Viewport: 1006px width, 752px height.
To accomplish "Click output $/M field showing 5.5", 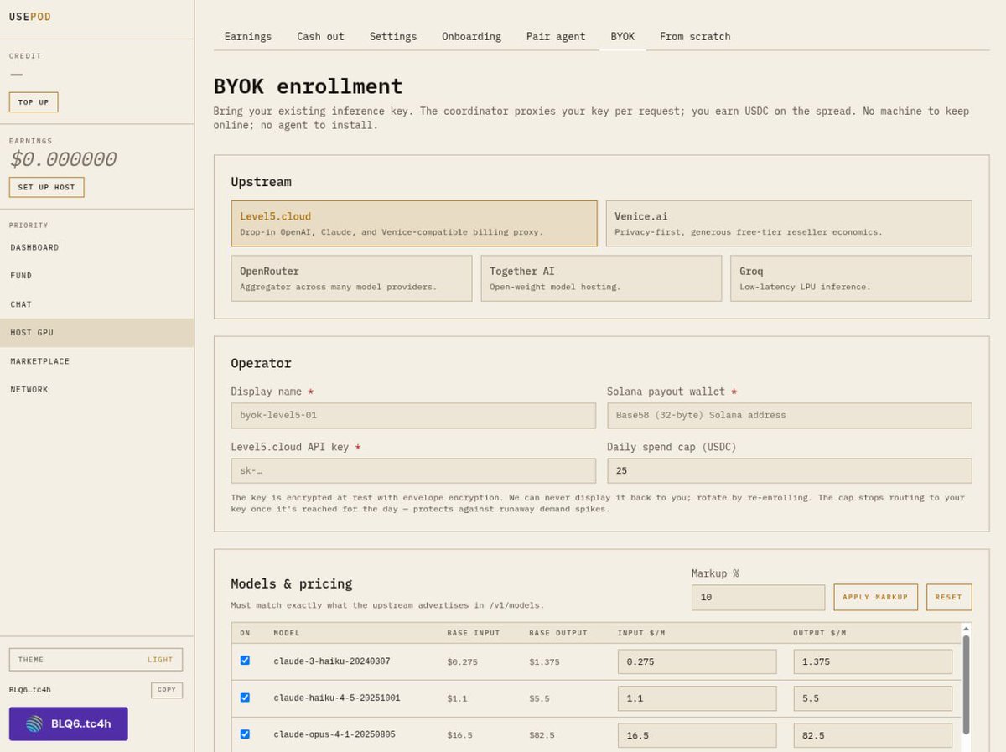I will [873, 698].
